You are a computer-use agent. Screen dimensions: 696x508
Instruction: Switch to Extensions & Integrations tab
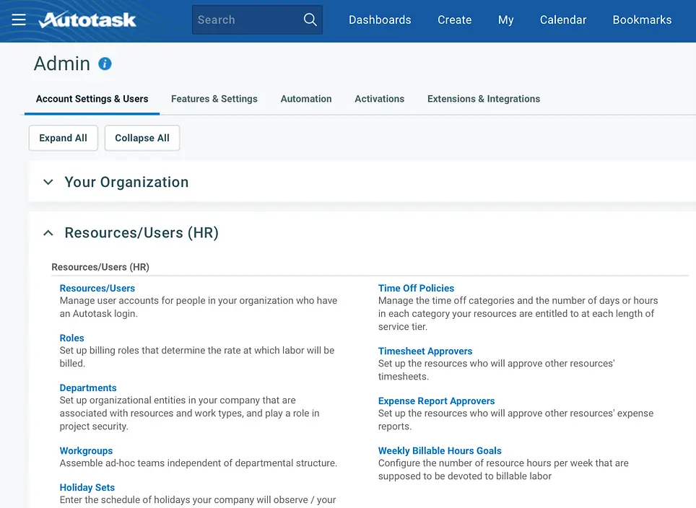coord(484,99)
